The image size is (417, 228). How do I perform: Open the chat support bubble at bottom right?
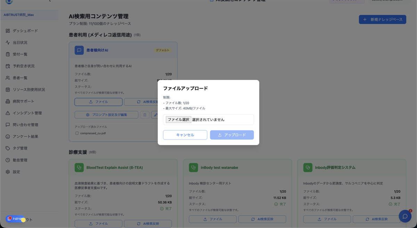click(405, 216)
